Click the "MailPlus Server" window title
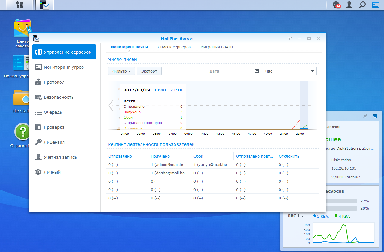 (178, 38)
